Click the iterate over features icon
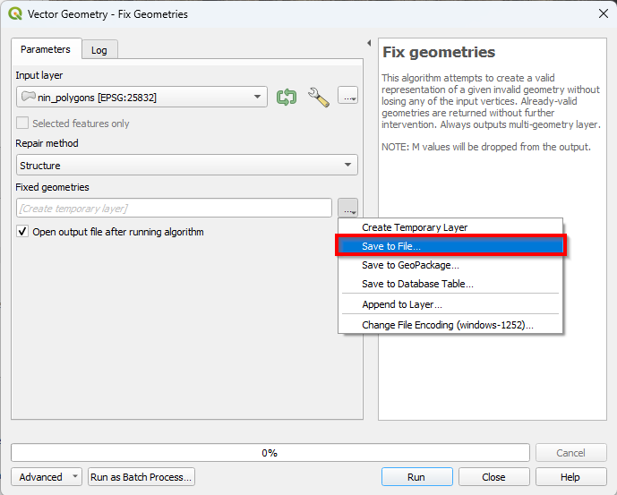 click(x=287, y=97)
